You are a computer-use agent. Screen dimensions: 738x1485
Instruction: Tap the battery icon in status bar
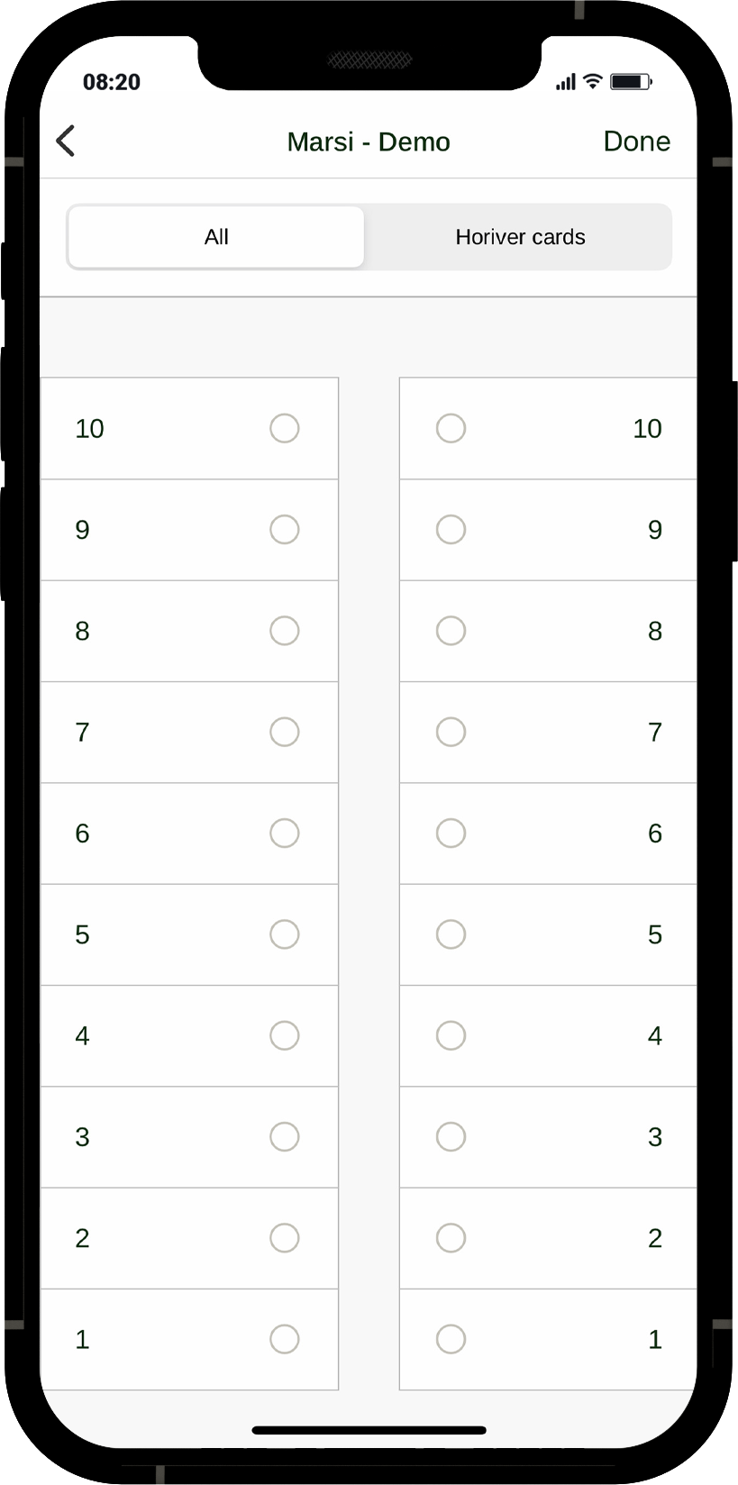pyautogui.click(x=630, y=82)
